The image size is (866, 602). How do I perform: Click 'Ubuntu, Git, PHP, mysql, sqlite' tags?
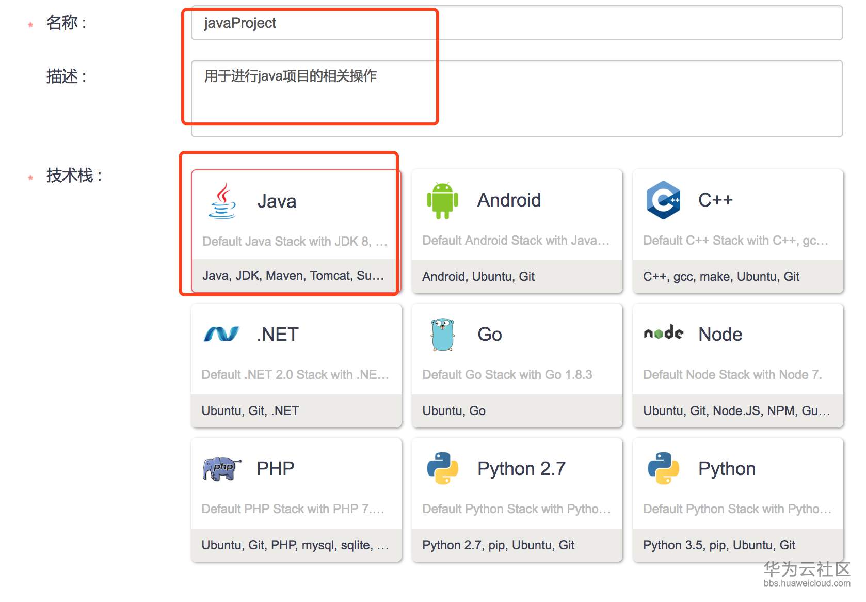point(295,545)
